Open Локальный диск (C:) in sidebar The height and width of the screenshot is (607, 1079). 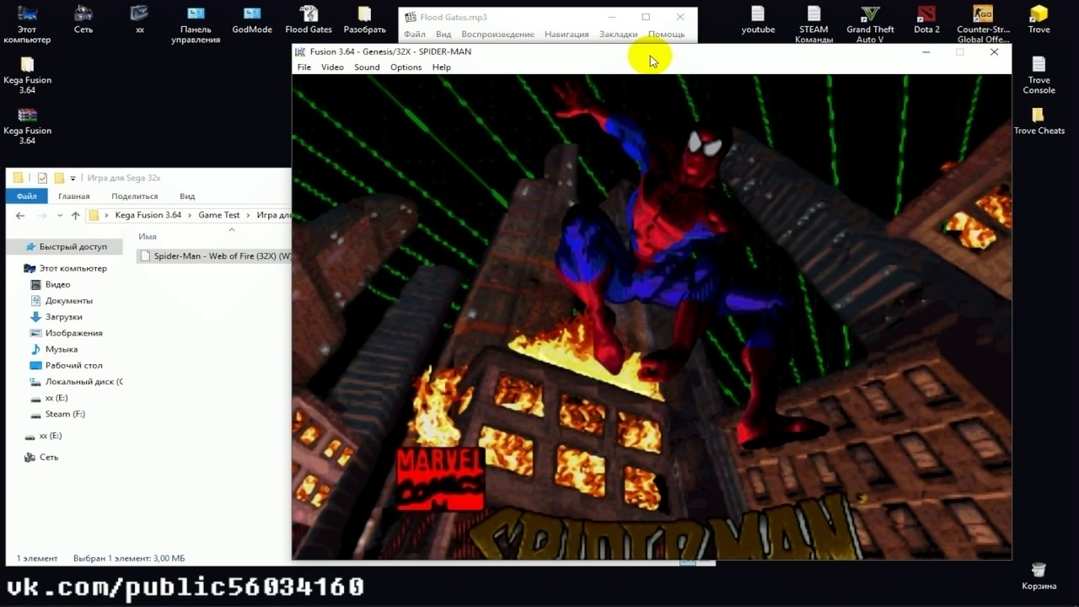[x=83, y=382]
